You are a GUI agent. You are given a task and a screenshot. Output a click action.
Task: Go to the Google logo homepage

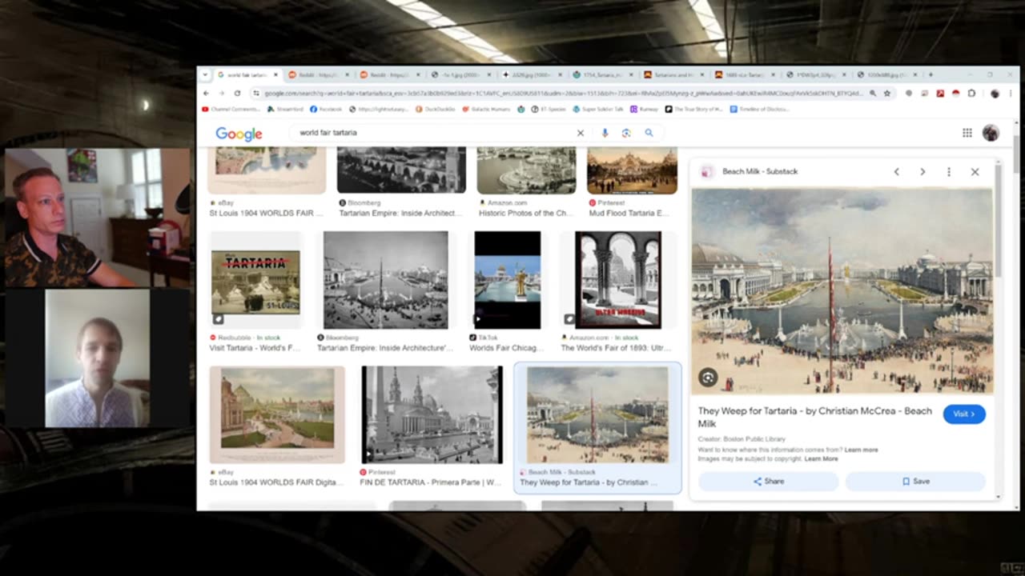tap(239, 134)
